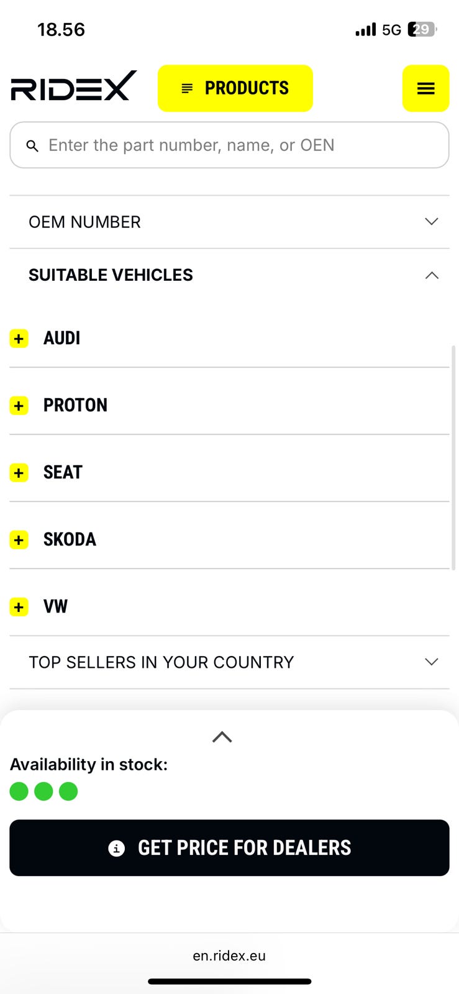Select the AUDI vehicle brand label
Screen dimensions: 459x994
coord(61,339)
